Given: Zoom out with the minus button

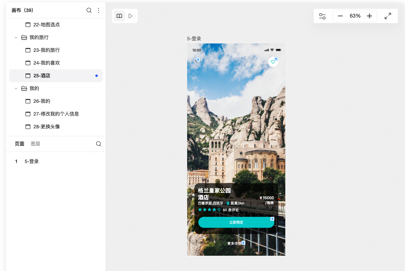Looking at the screenshot, I should tap(340, 16).
